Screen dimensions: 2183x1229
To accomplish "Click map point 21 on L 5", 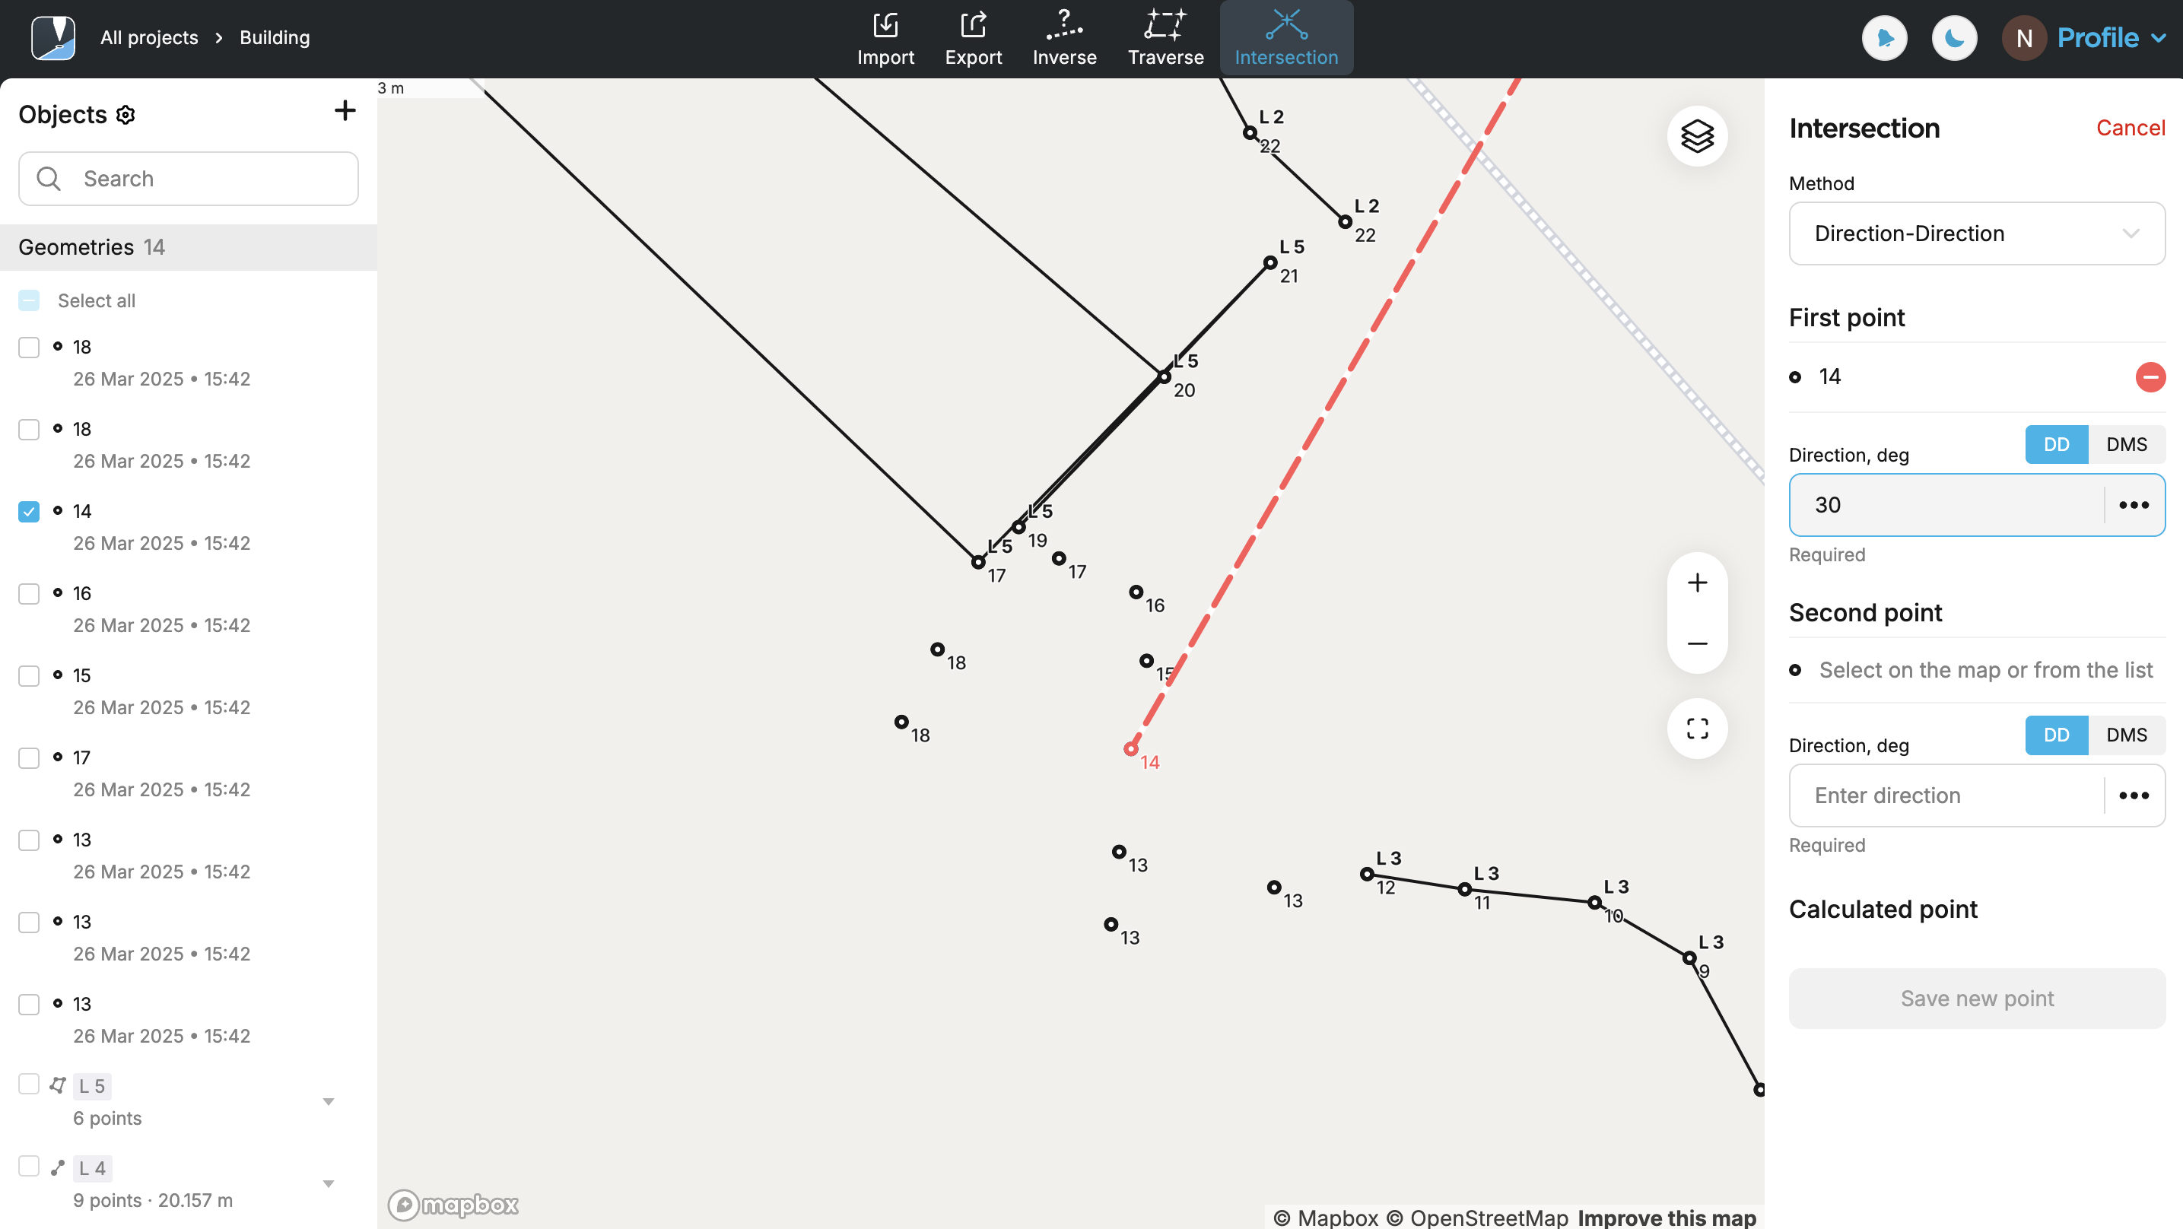I will click(1269, 262).
